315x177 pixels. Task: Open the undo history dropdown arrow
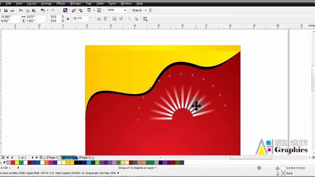coord(48,10)
